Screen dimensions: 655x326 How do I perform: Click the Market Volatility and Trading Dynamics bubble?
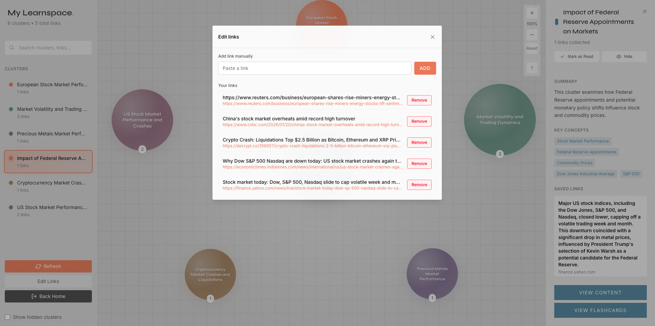pos(500,120)
